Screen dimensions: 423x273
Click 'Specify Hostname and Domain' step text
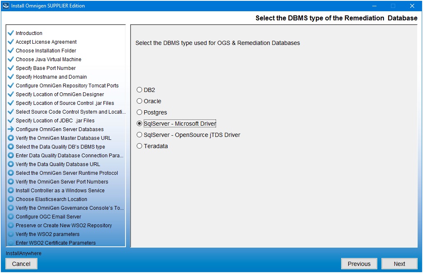51,77
